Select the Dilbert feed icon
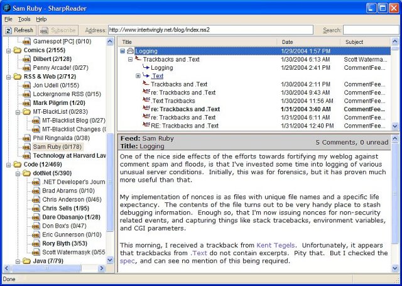The image size is (402, 286). 26,59
